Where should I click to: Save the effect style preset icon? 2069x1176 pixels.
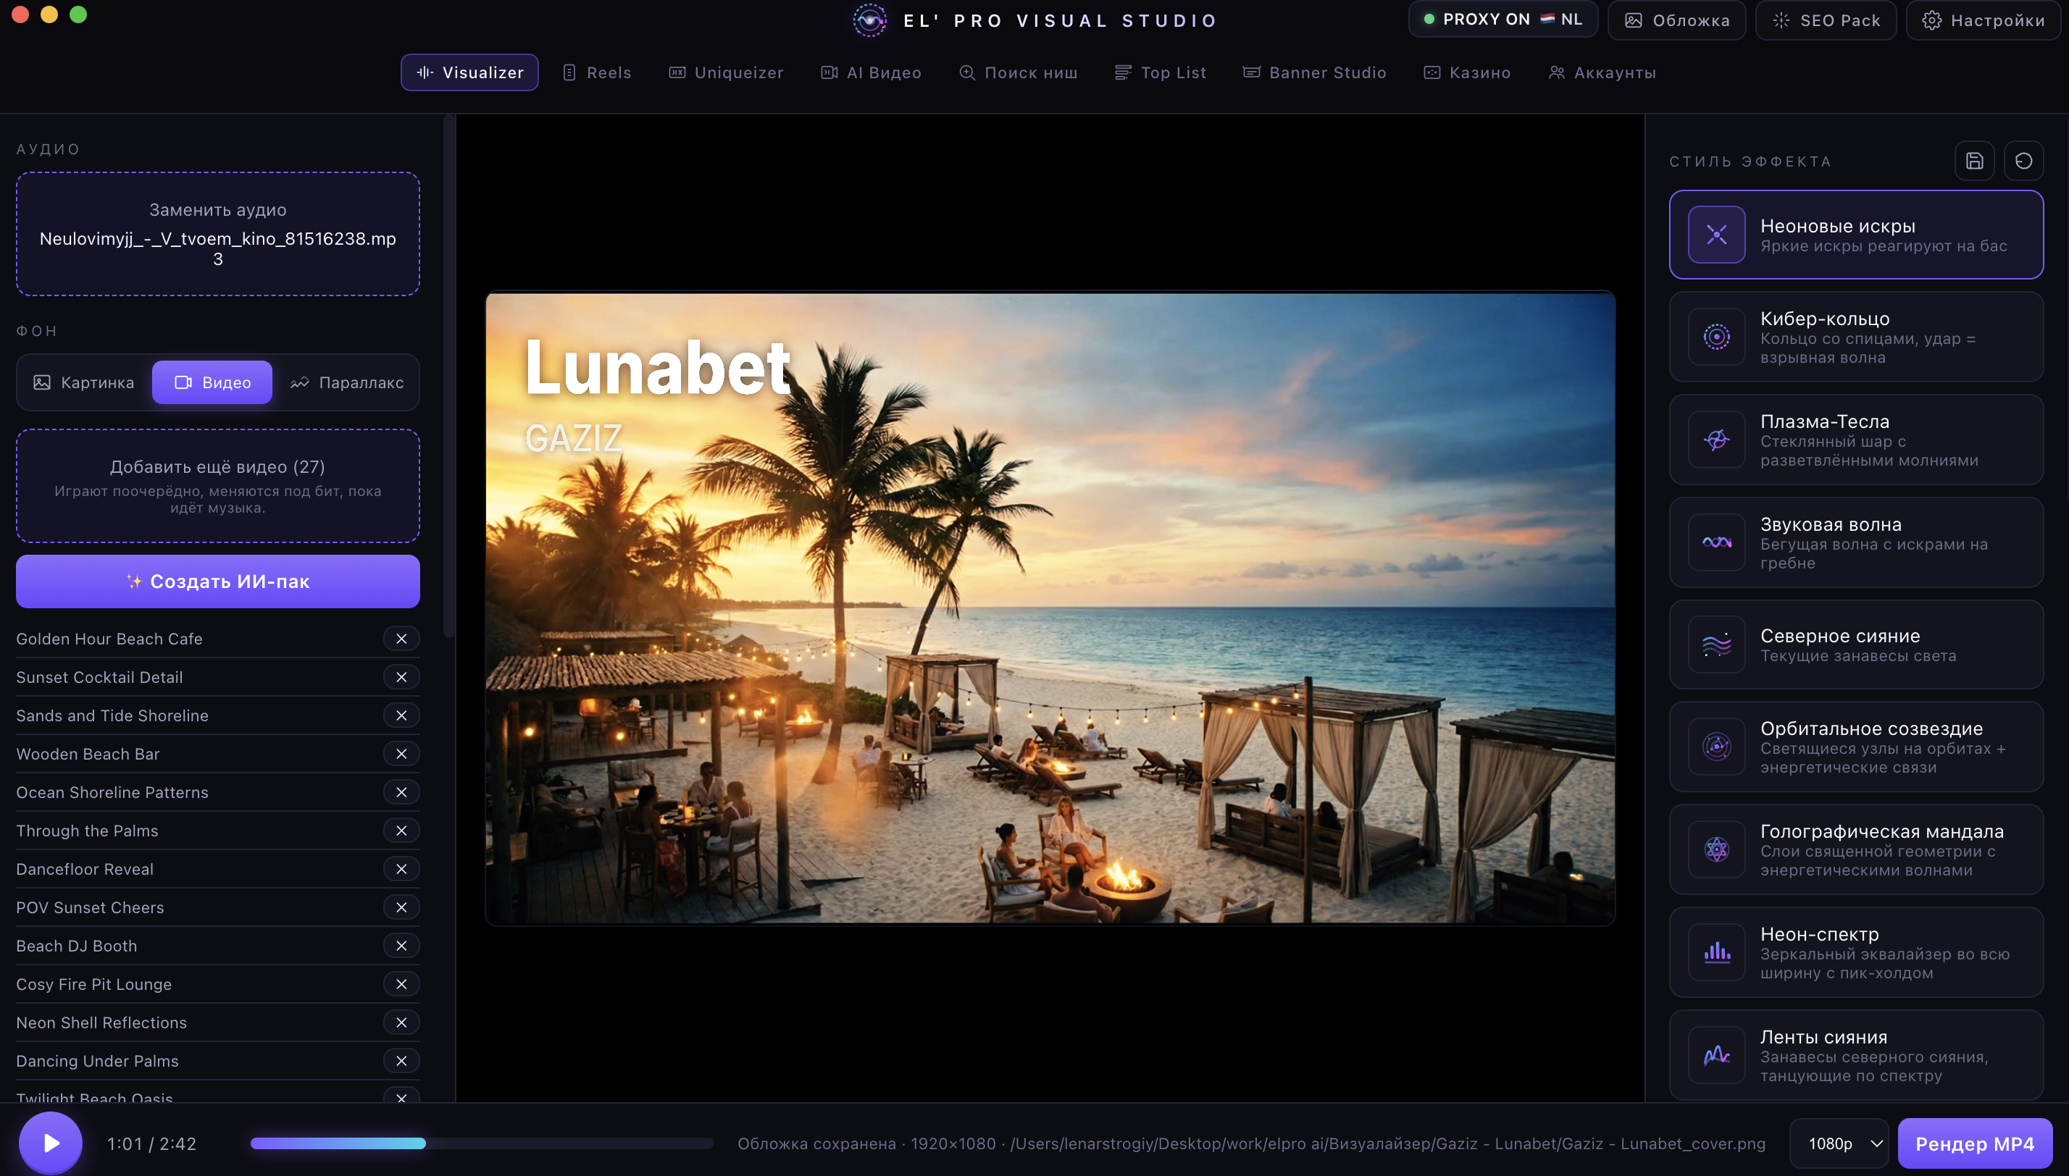1973,161
